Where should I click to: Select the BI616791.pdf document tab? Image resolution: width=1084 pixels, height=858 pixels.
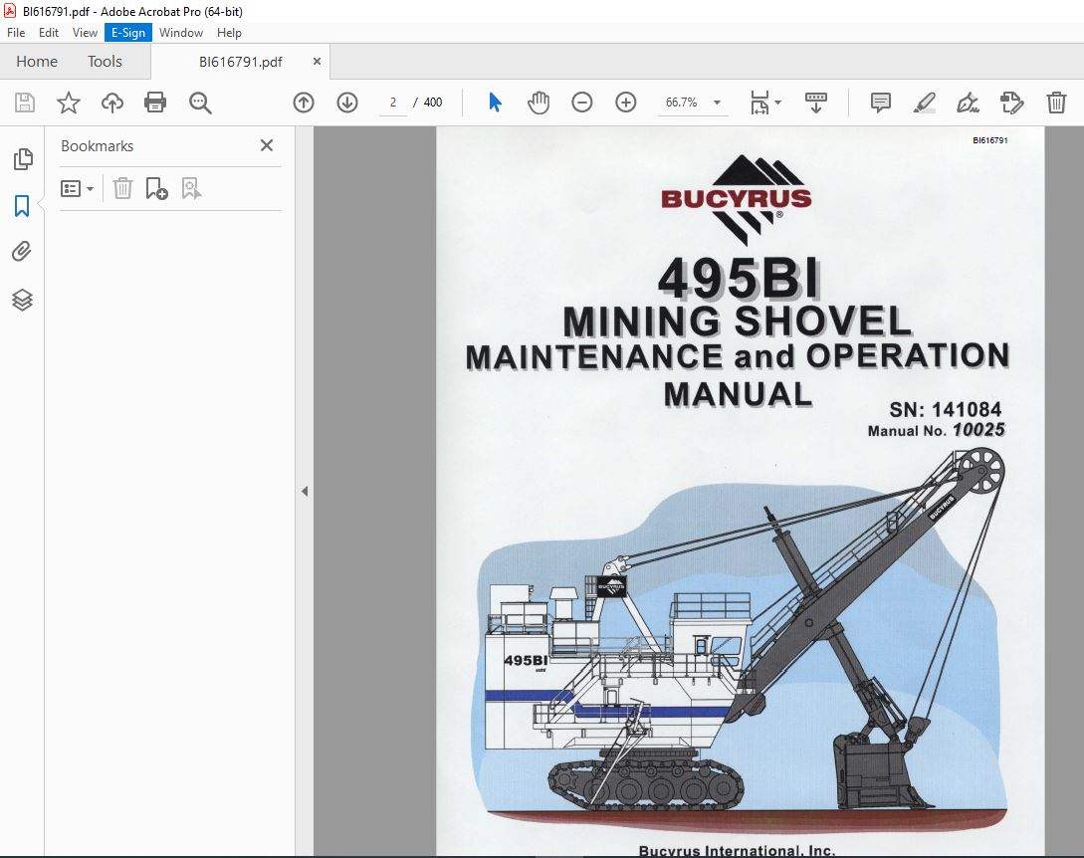click(x=241, y=62)
